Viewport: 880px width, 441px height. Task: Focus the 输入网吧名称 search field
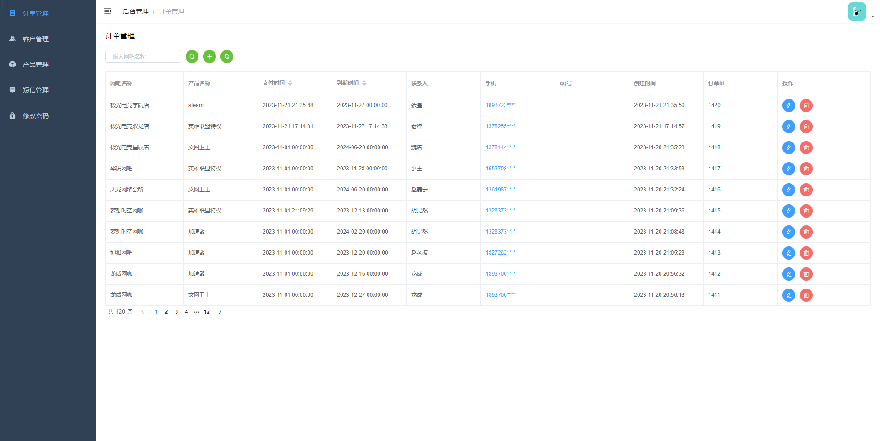pyautogui.click(x=143, y=56)
